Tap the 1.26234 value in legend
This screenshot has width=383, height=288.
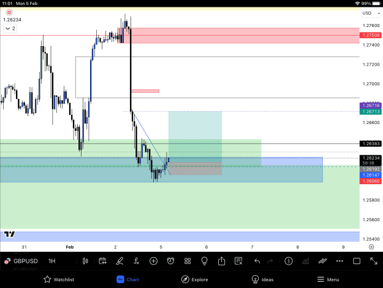tap(12, 20)
